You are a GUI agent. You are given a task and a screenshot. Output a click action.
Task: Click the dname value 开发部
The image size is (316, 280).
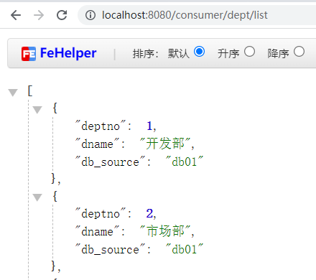[x=165, y=144]
